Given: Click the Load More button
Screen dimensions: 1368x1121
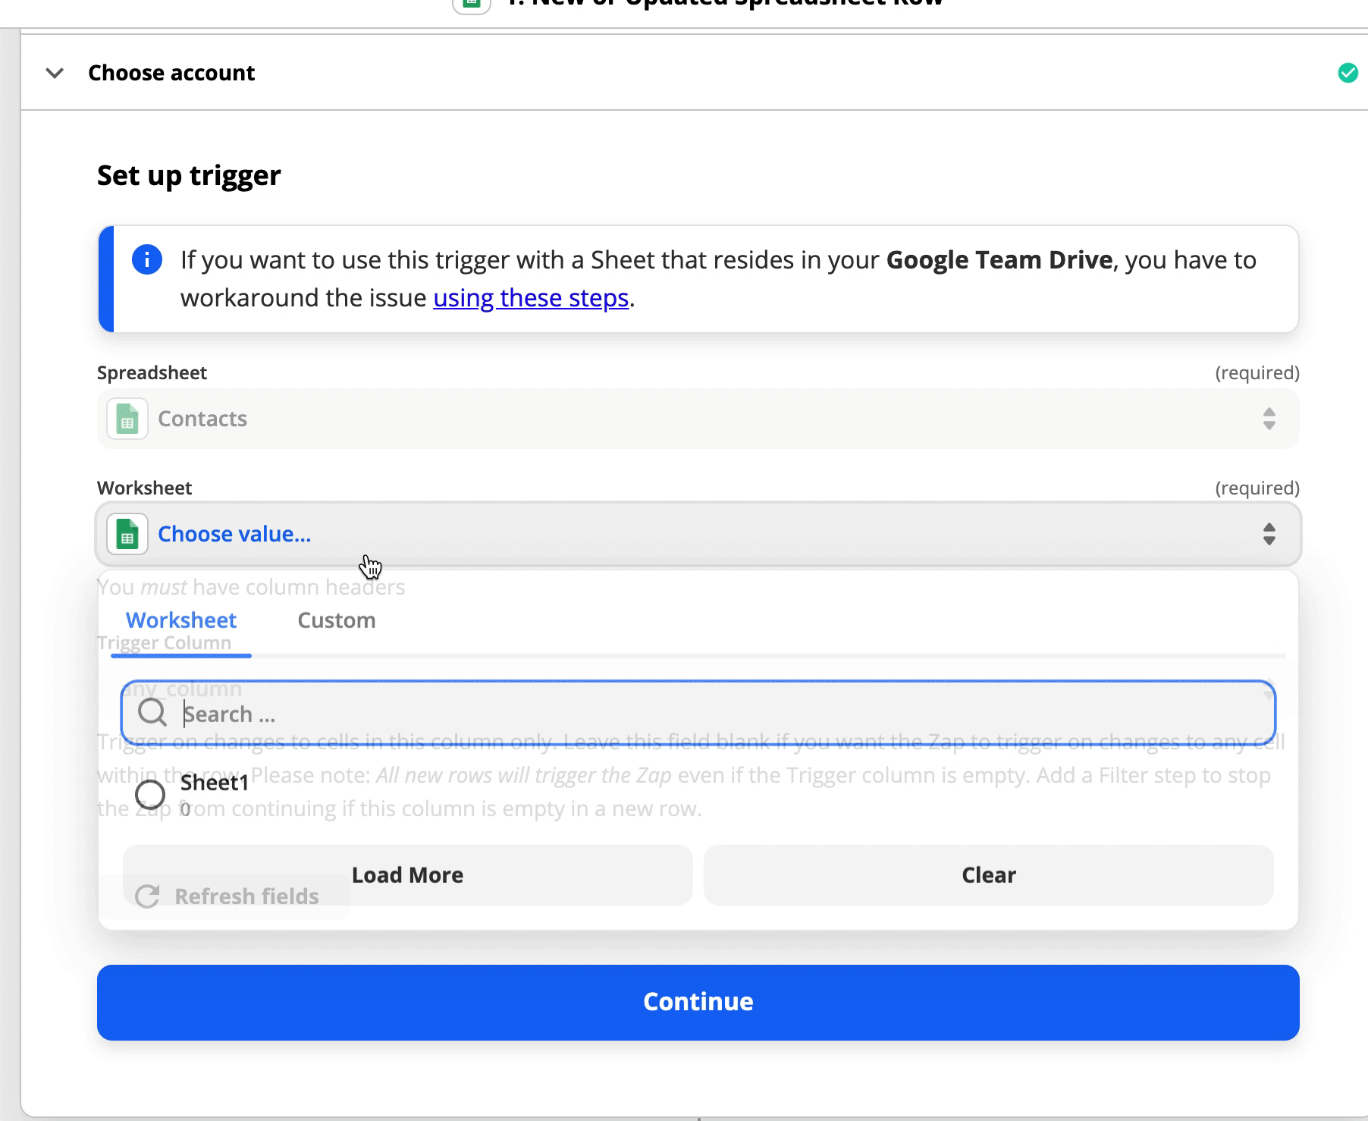Looking at the screenshot, I should pos(407,875).
